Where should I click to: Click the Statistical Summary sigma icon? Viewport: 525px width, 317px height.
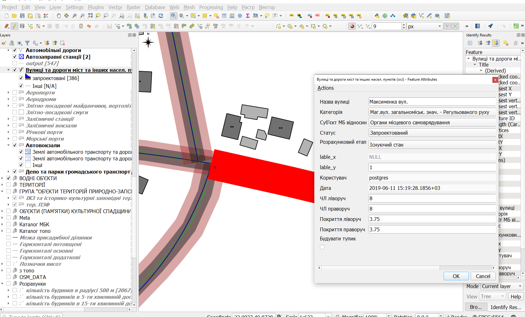click(248, 16)
